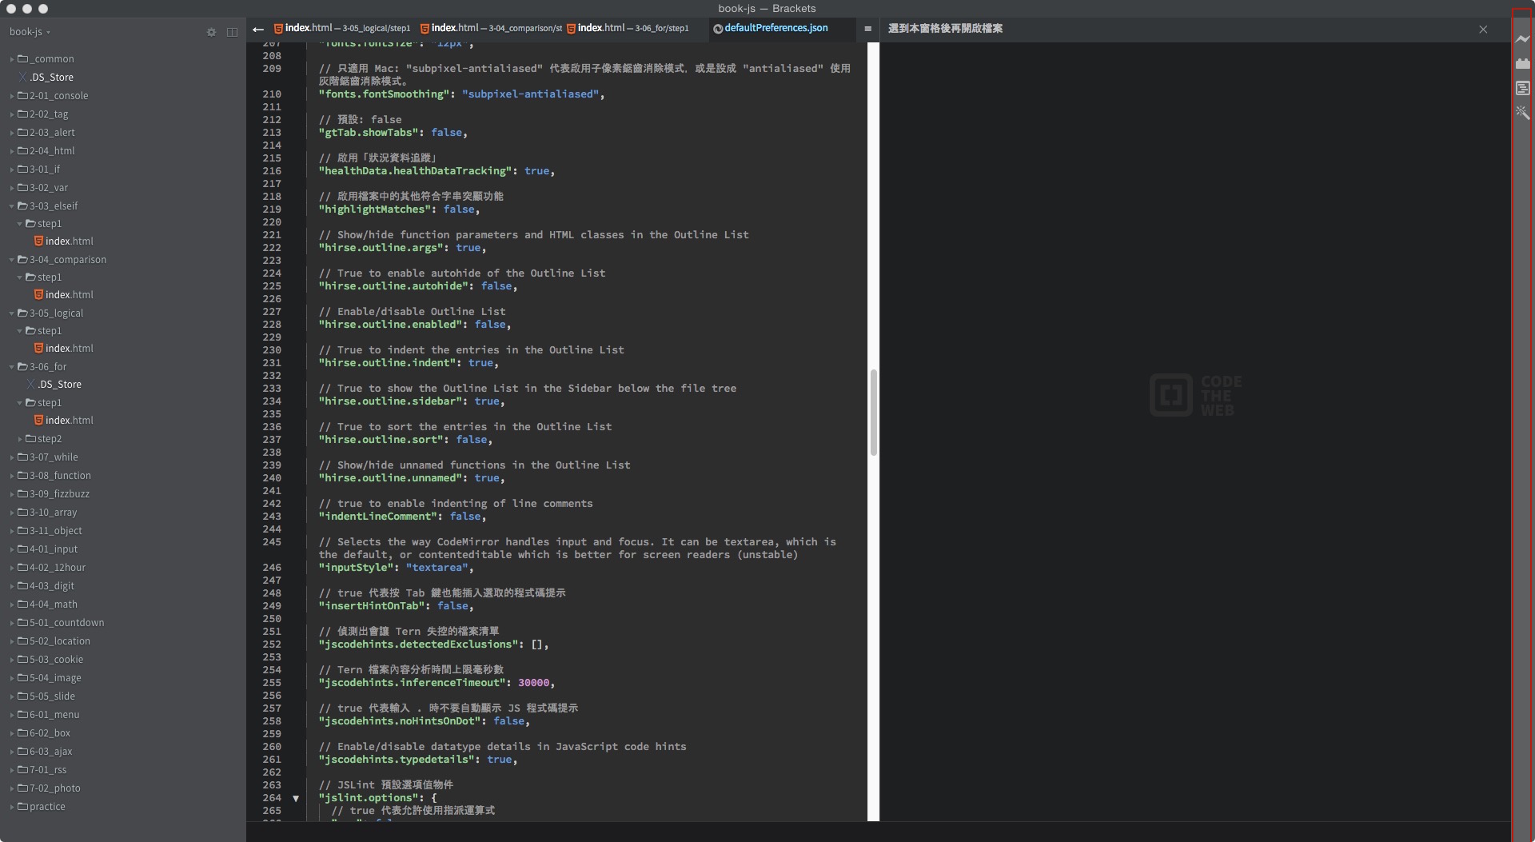Click the "hirse.outline.sidebar" key text

click(x=390, y=401)
